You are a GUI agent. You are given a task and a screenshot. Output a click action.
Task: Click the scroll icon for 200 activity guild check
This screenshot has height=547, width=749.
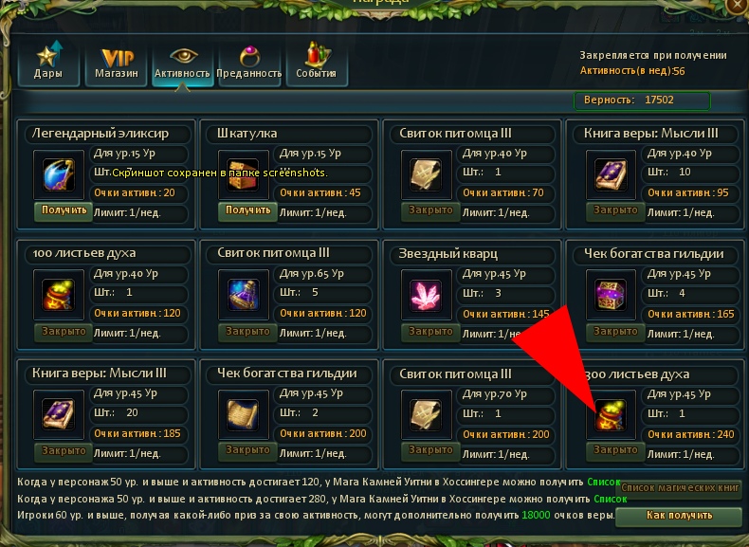[243, 414]
